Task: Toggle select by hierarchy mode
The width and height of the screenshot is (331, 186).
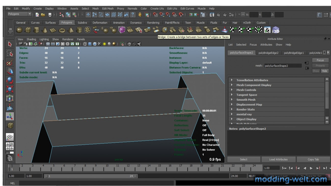Action: tap(62, 15)
